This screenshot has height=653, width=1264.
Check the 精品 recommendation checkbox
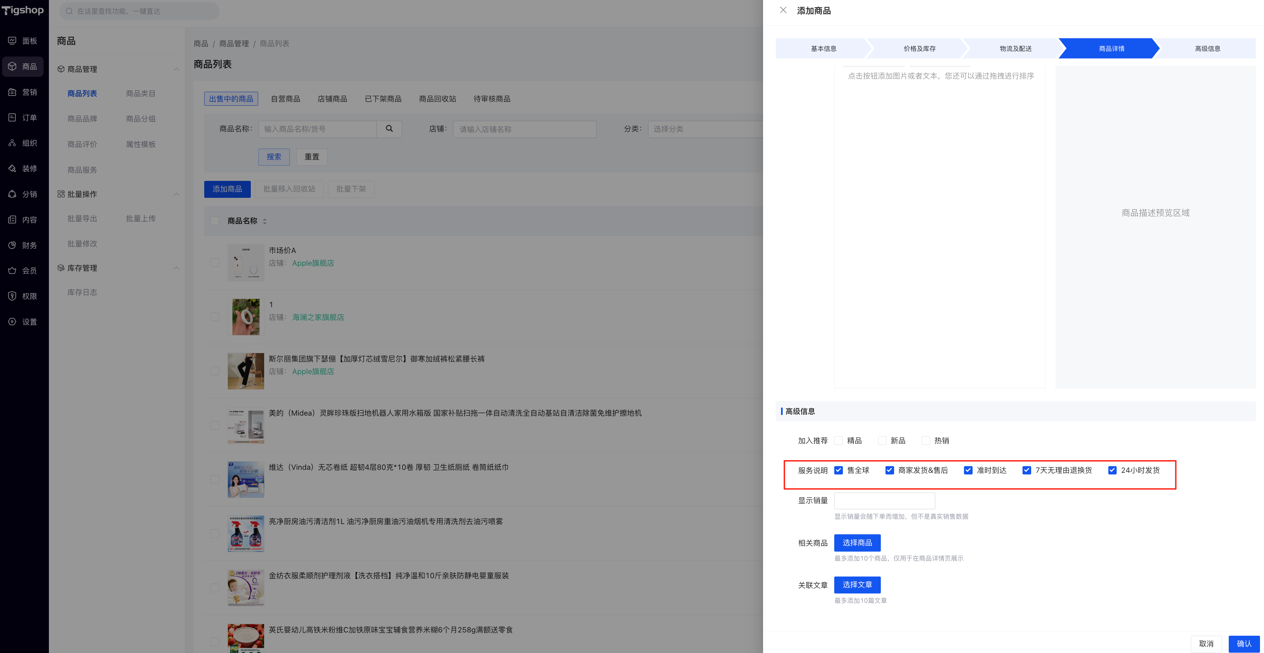point(839,441)
